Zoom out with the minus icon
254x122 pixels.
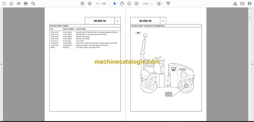[129, 4]
